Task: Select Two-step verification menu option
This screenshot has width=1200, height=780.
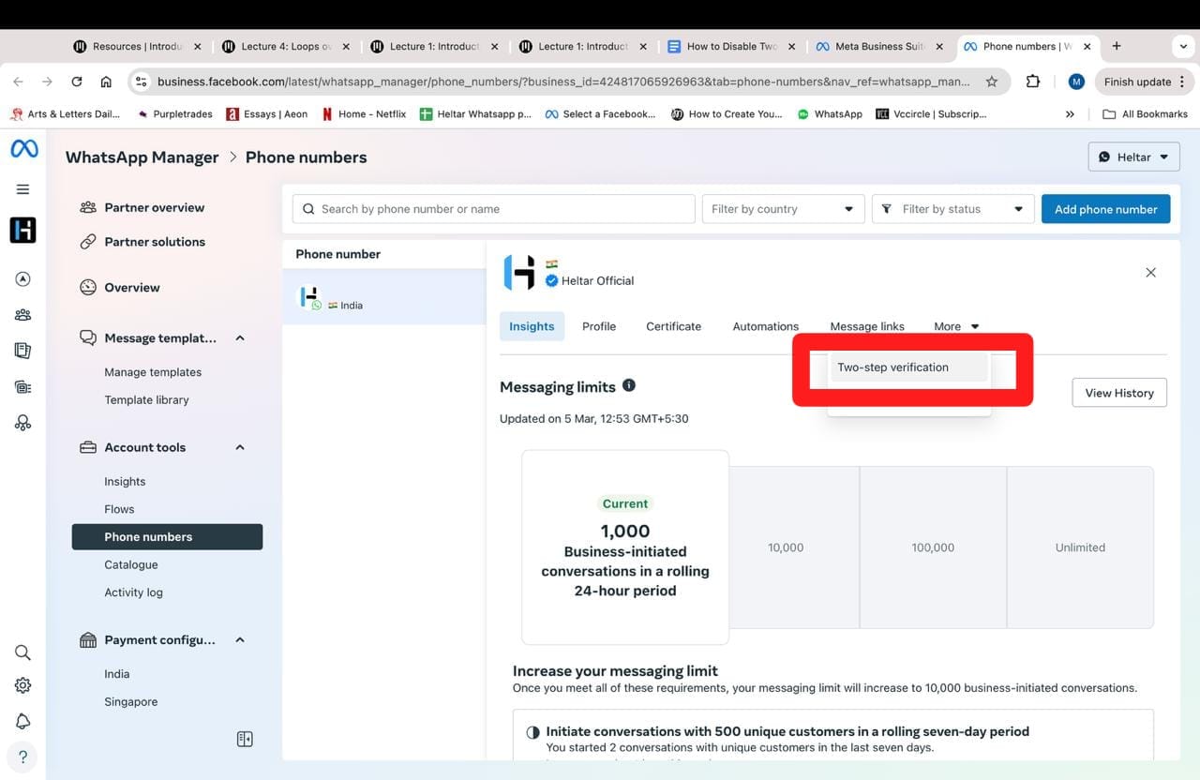Action: [892, 367]
